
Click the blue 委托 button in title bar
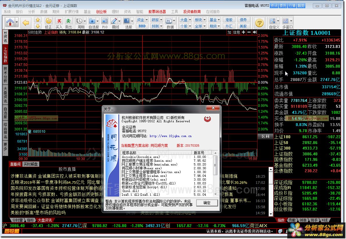283,6
